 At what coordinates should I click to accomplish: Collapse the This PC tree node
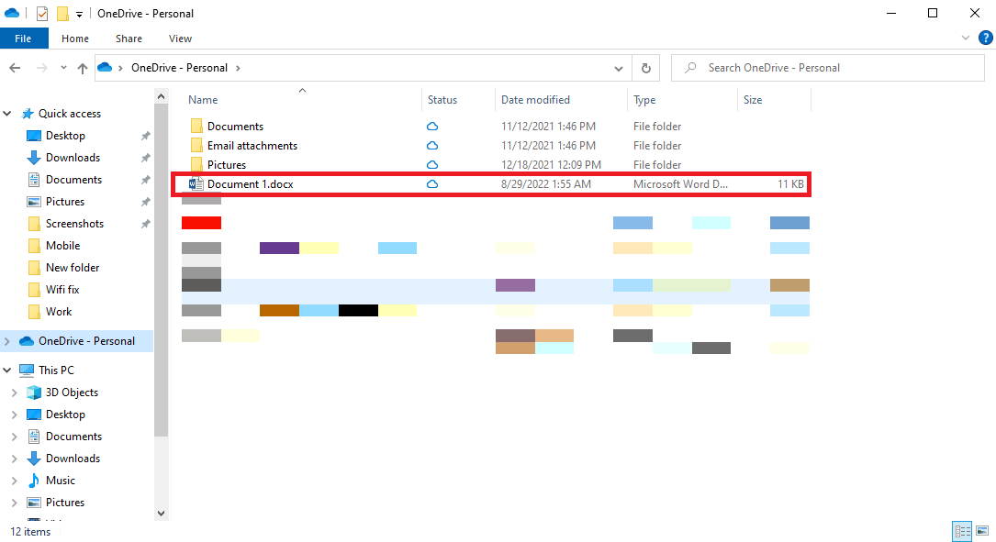click(x=7, y=370)
